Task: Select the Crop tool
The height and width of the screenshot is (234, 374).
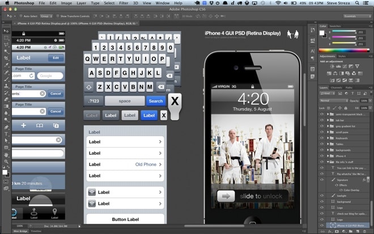Action: tap(6, 58)
